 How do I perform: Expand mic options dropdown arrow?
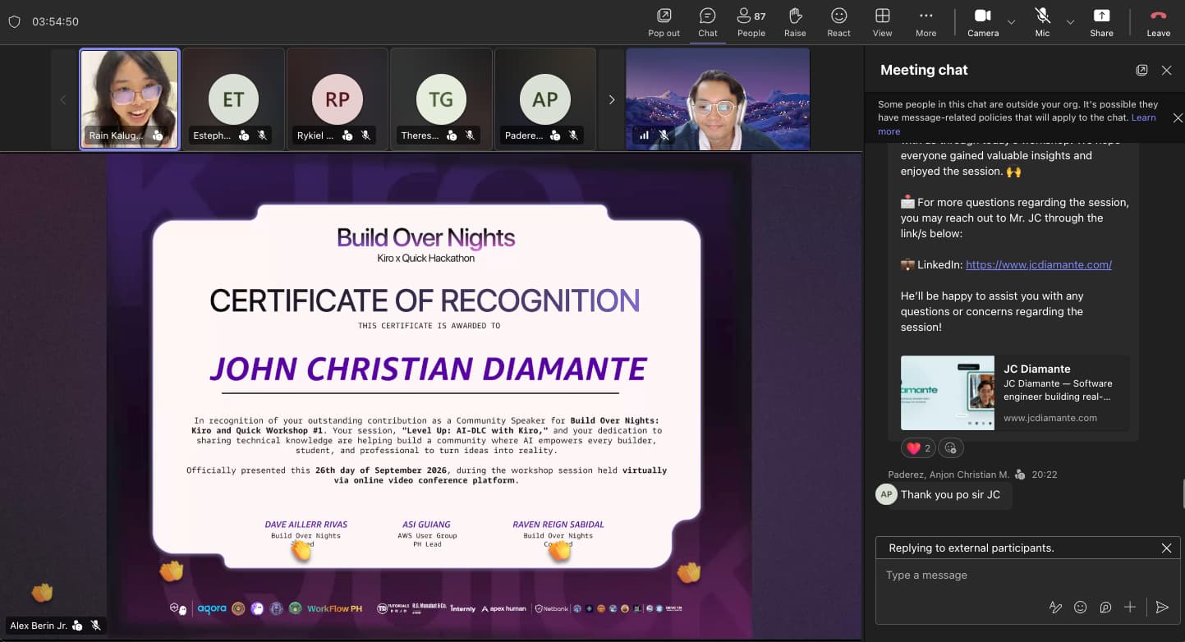1070,22
